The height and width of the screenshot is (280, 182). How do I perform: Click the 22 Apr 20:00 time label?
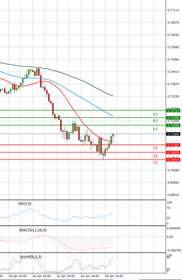pyautogui.click(x=66, y=277)
